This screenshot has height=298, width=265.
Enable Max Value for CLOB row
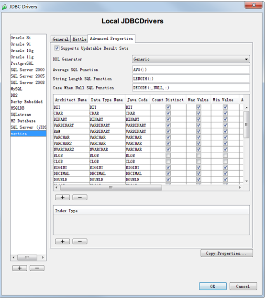pyautogui.click(x=199, y=161)
